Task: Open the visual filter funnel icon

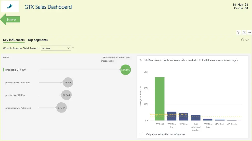Action: tap(239, 32)
